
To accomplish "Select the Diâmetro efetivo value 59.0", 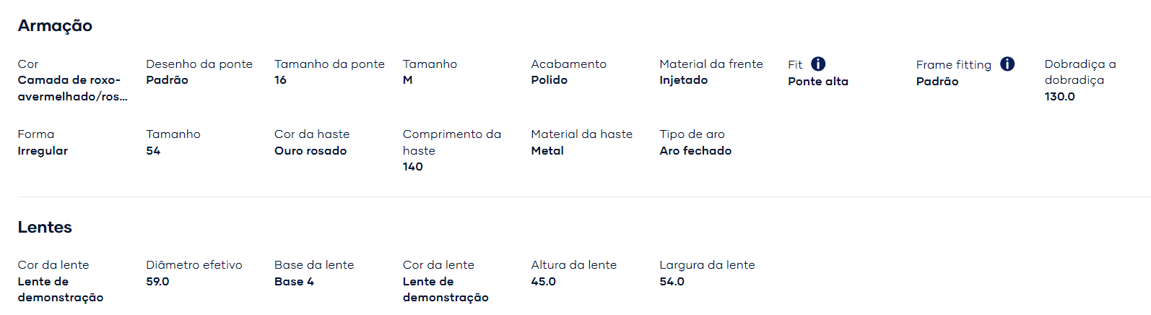I will (157, 282).
